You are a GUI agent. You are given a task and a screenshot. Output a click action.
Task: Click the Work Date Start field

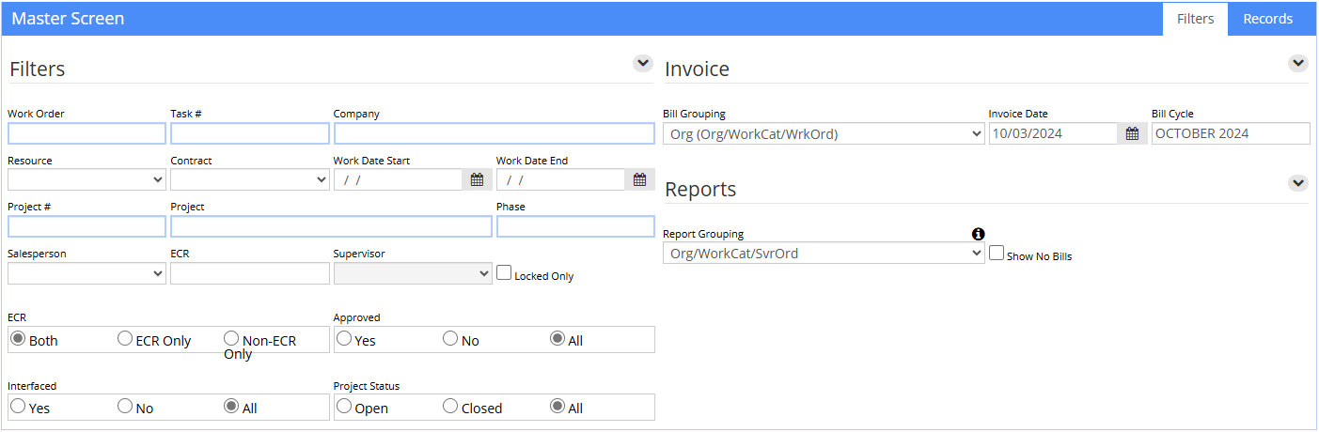pyautogui.click(x=399, y=179)
